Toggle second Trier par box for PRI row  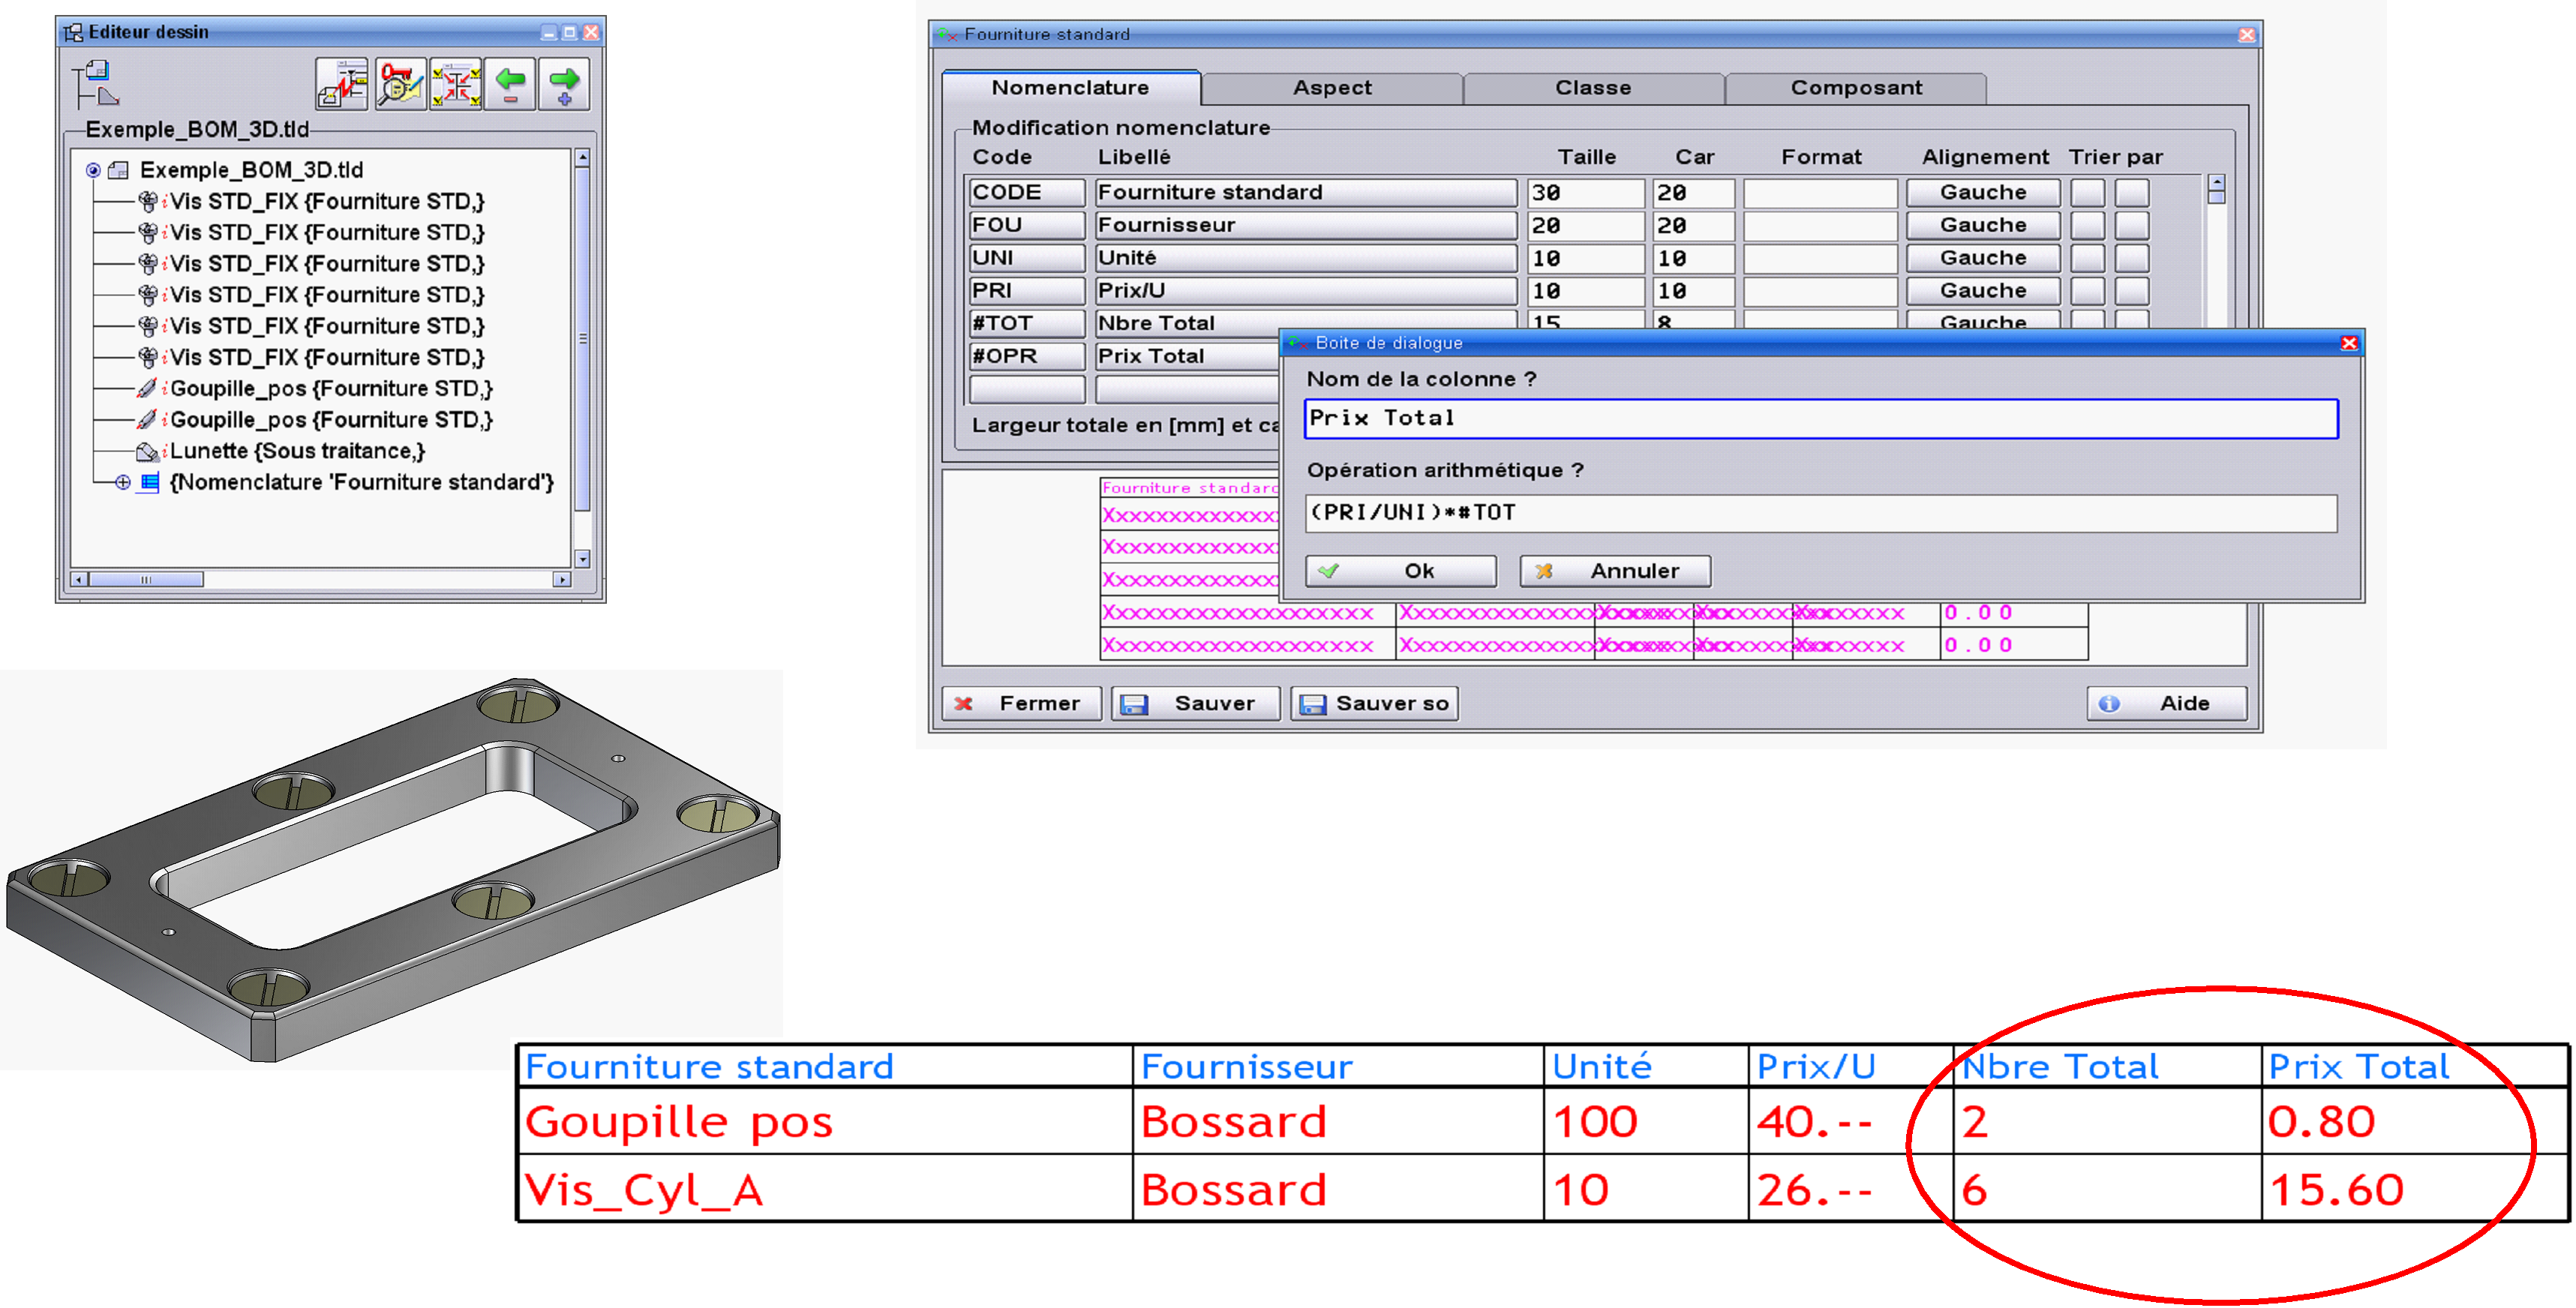pos(2131,291)
